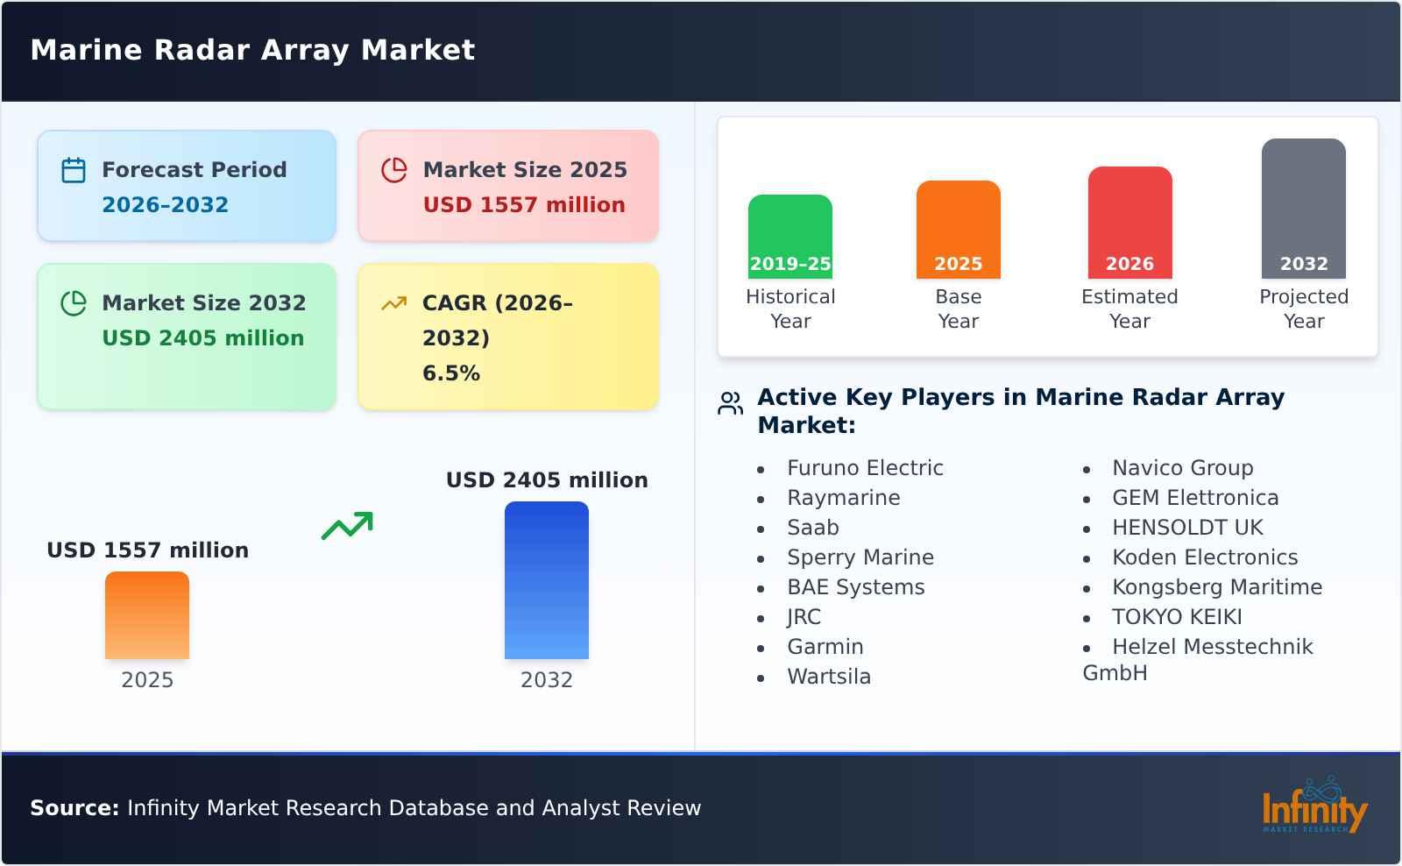Click the orange 2025 bar in the chart
1402x866 pixels.
146,616
